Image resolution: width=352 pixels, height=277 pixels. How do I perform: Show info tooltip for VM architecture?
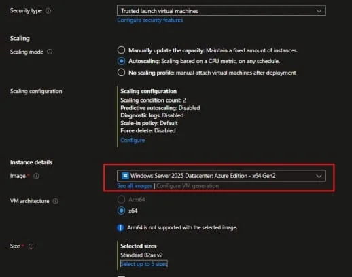click(55, 201)
